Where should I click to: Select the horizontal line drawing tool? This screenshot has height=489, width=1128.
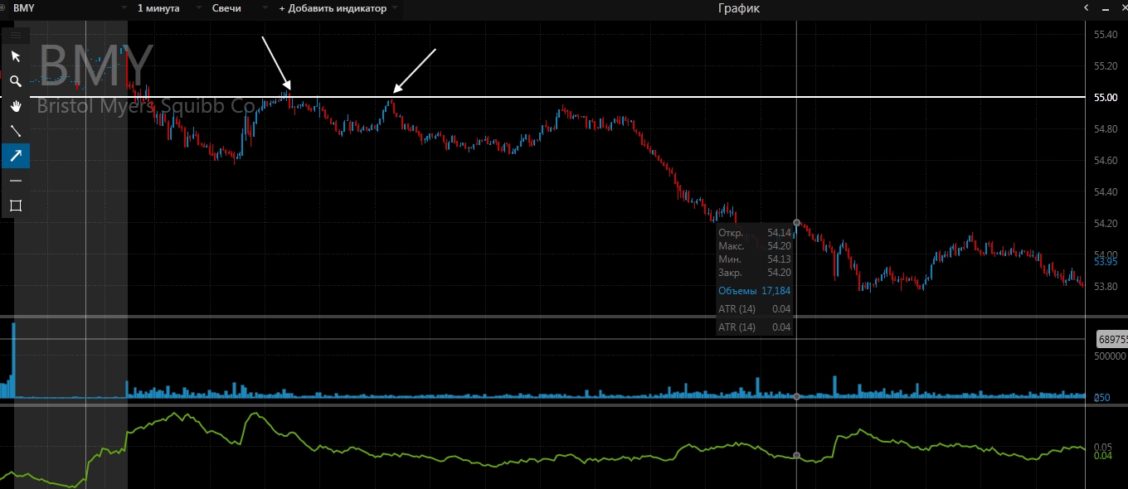(x=15, y=181)
